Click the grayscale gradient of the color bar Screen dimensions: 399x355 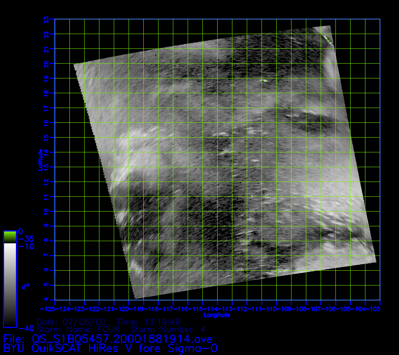[10, 285]
